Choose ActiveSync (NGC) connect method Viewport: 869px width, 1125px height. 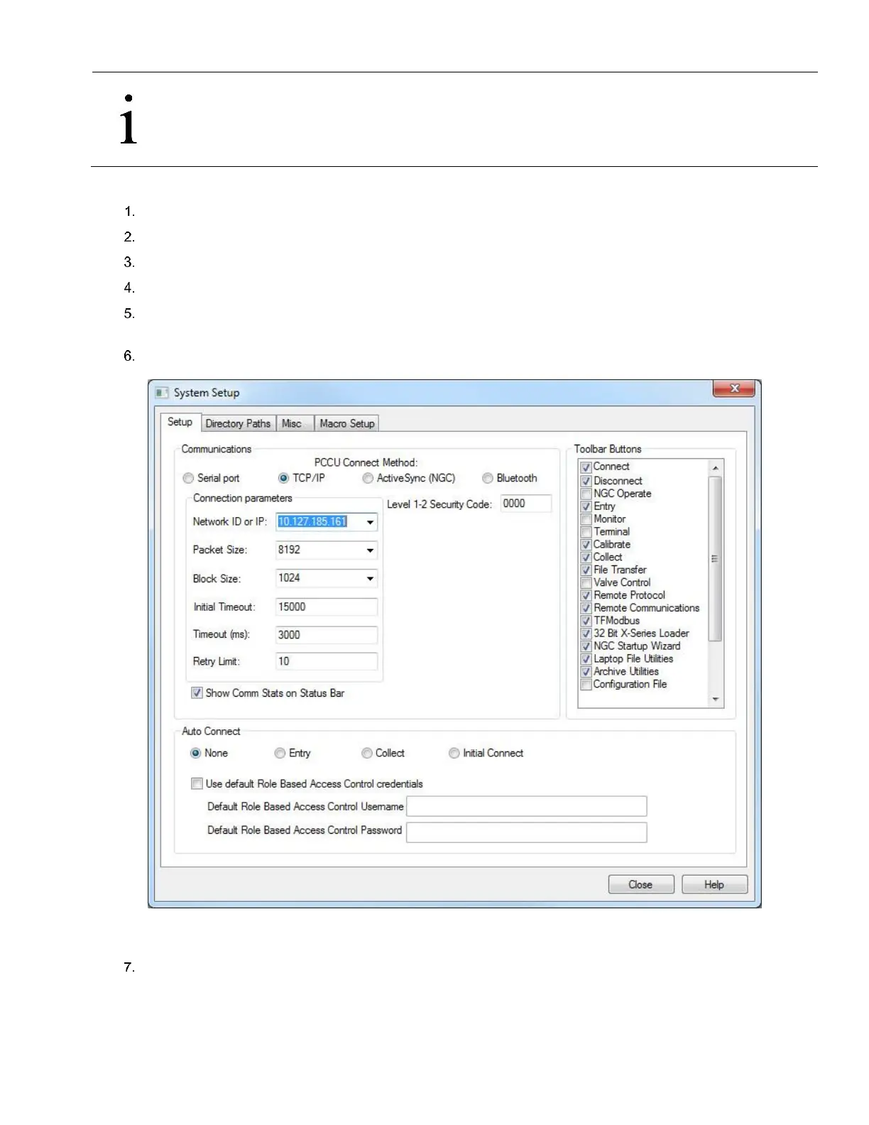pos(368,479)
